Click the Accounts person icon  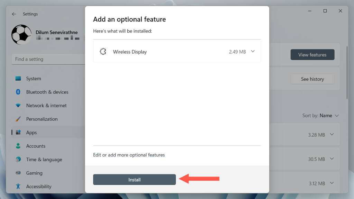tap(18, 146)
